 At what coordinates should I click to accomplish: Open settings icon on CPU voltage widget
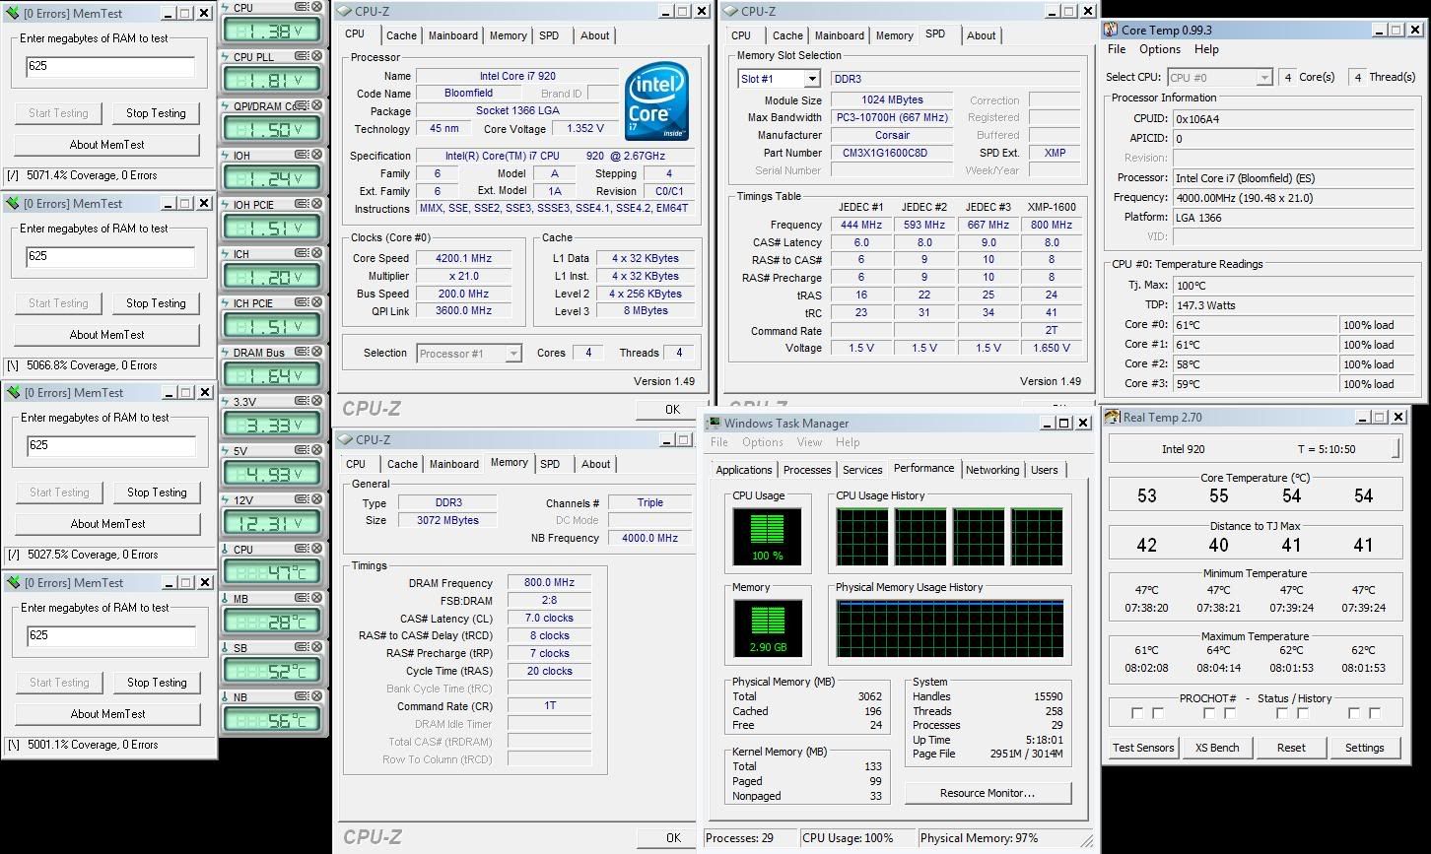(302, 7)
